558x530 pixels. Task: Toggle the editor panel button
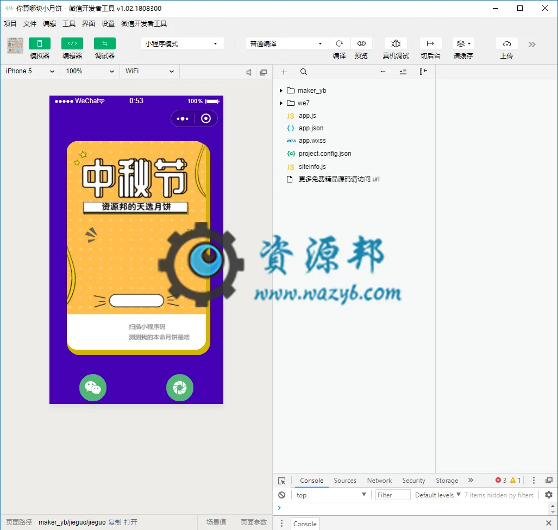click(x=72, y=43)
